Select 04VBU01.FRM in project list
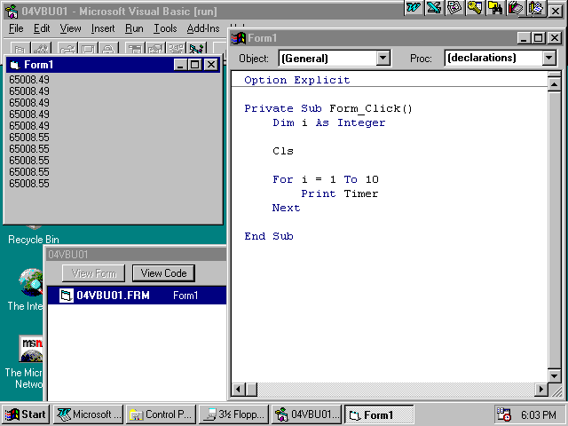568x426 pixels. tap(113, 296)
